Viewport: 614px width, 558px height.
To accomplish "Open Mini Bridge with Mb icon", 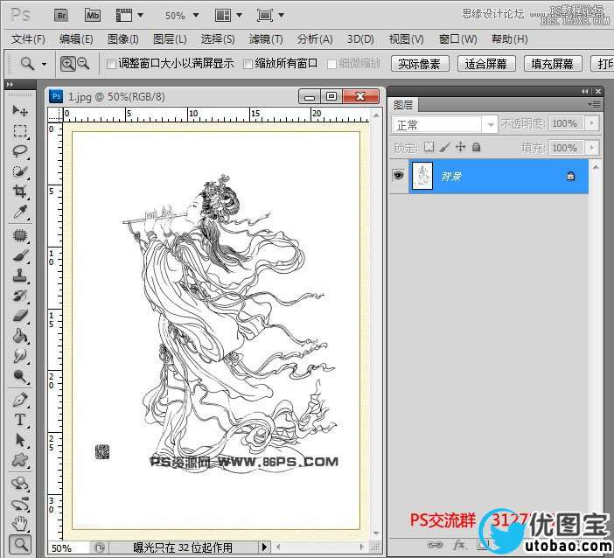I will (93, 16).
